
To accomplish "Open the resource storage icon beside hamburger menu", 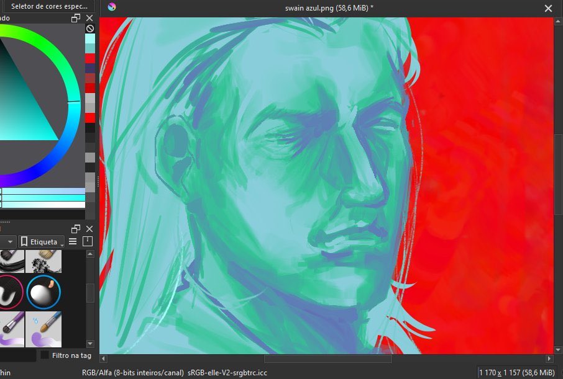I will click(88, 241).
